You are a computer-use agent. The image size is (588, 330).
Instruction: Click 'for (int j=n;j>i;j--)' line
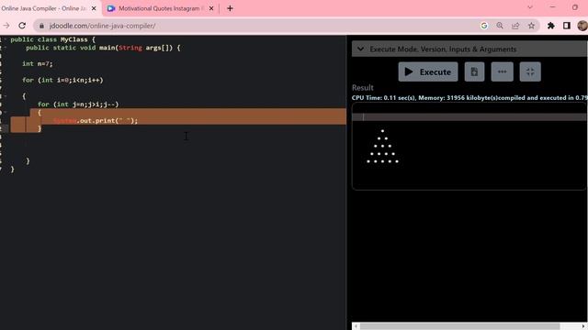(x=78, y=104)
